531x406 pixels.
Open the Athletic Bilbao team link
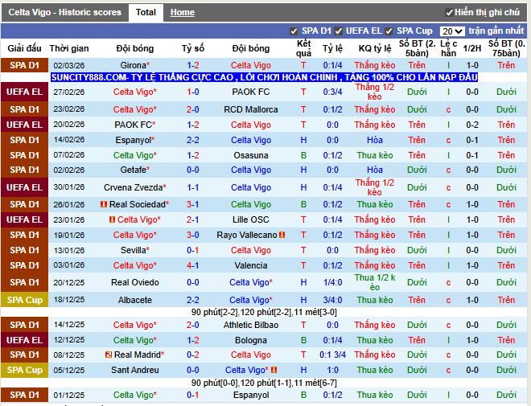point(251,325)
